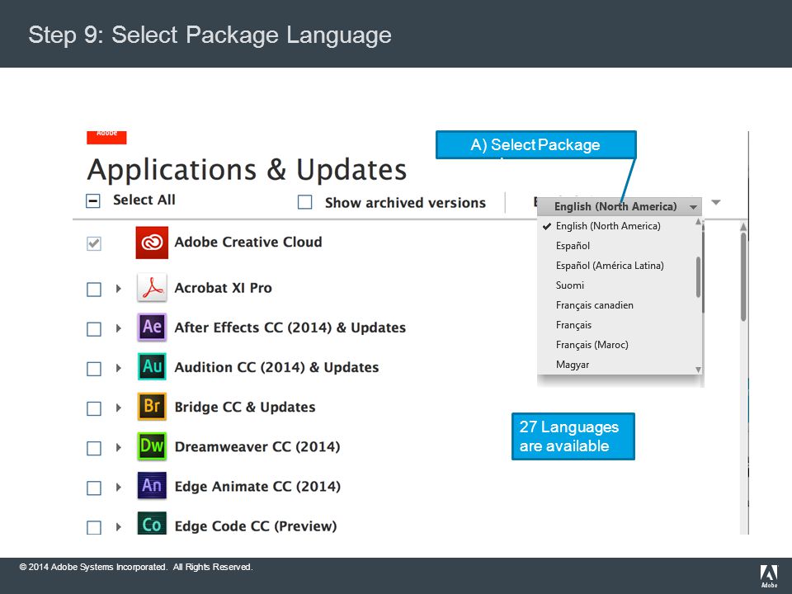Click the 'Select All' label text
792x594 pixels.
144,200
